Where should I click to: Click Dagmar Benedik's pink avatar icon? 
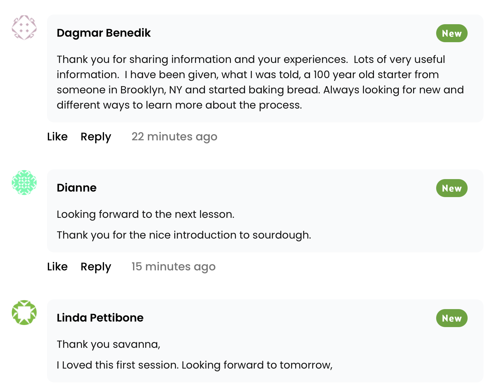24,28
